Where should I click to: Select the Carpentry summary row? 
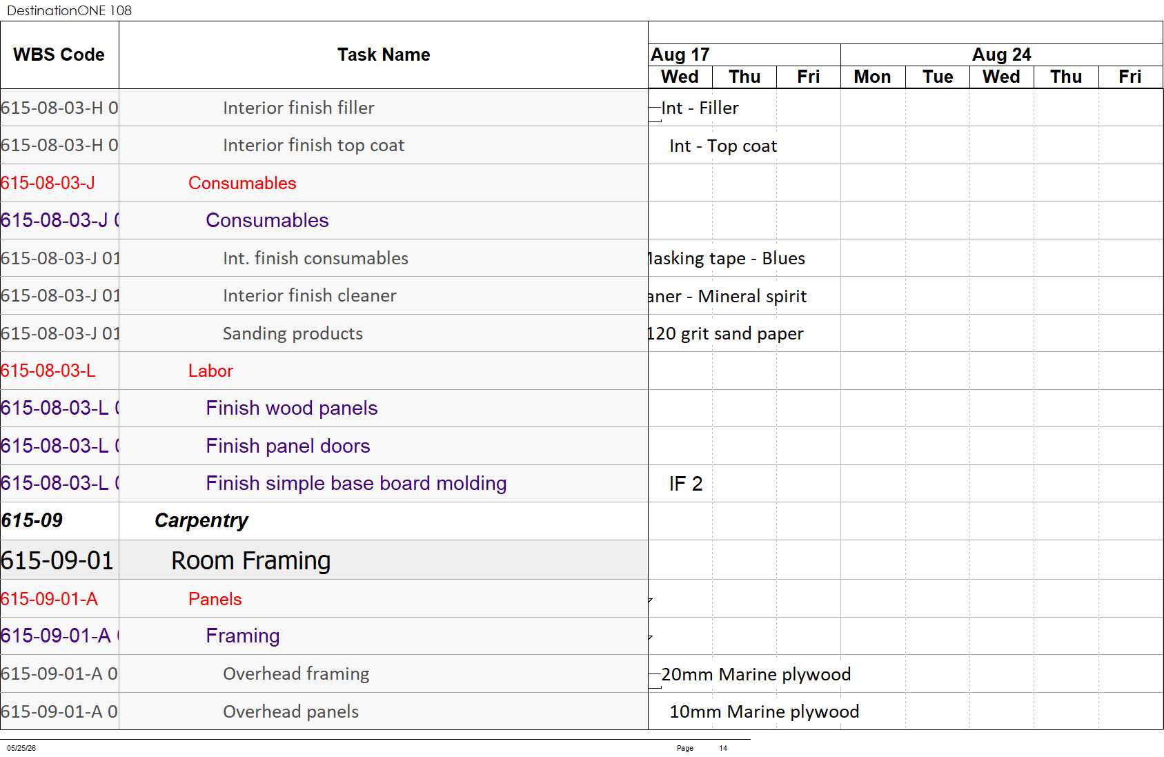pyautogui.click(x=324, y=521)
